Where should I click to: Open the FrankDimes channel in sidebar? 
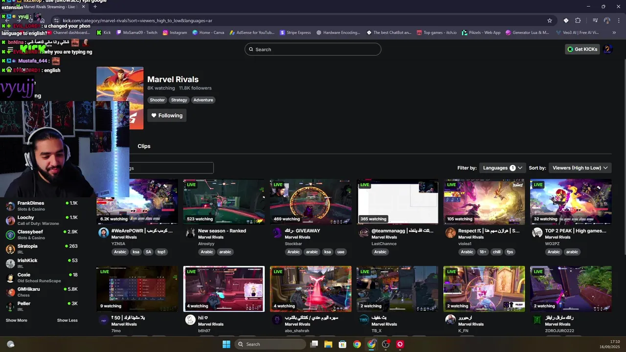tap(42, 206)
